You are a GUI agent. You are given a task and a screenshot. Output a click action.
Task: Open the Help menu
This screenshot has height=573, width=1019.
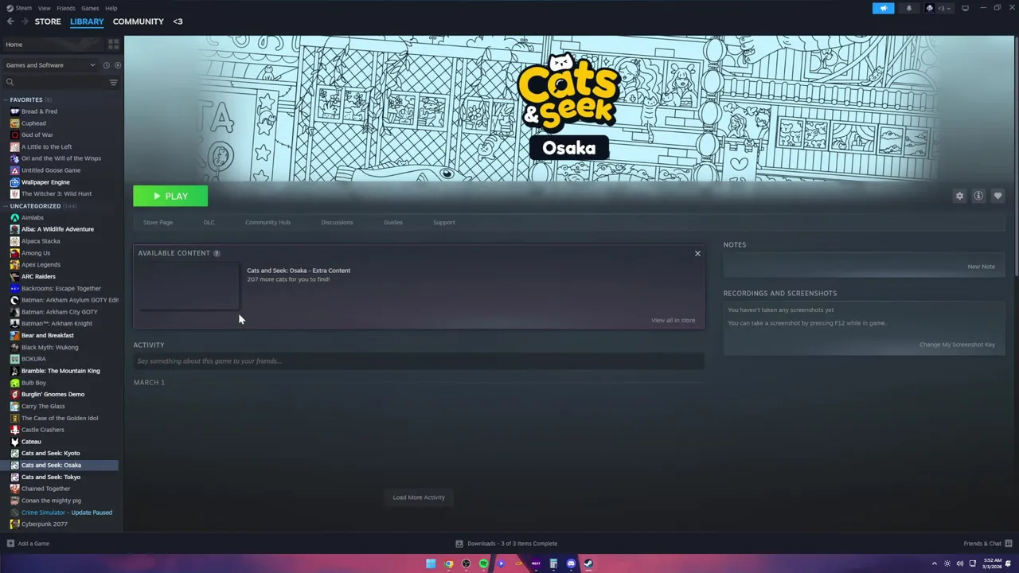pyautogui.click(x=111, y=8)
